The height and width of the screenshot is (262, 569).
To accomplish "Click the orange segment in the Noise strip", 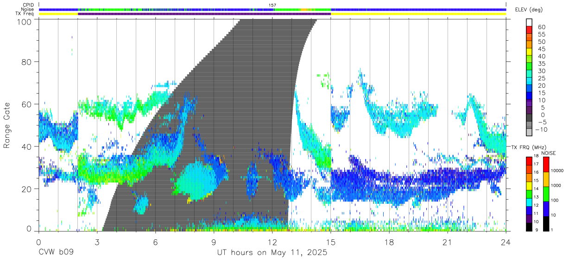I will coord(303,9).
